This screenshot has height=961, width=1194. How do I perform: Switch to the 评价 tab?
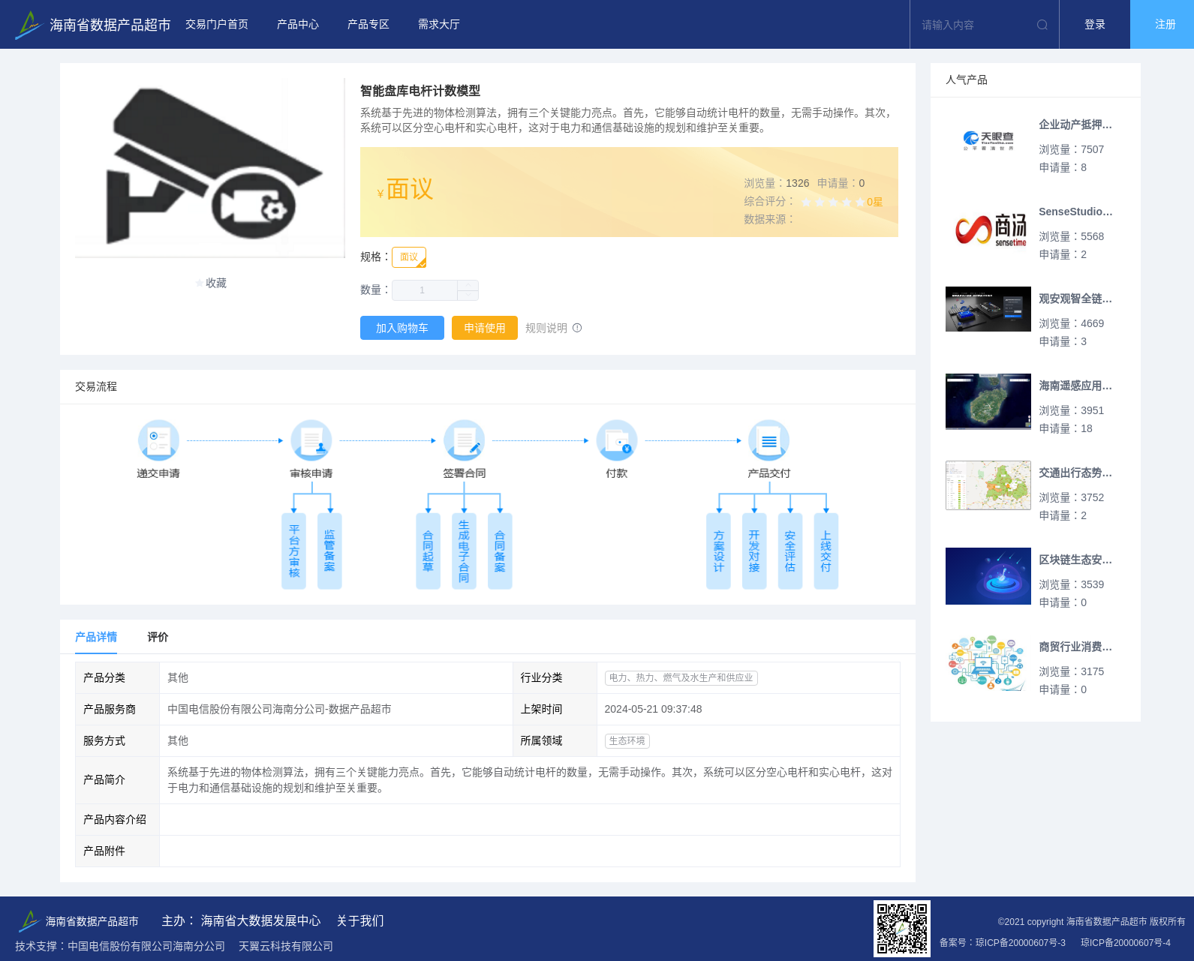point(158,637)
